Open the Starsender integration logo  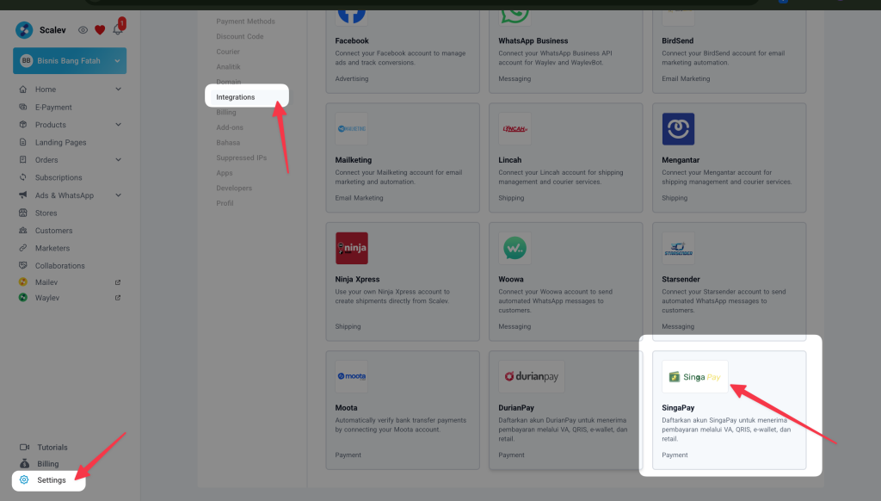click(x=678, y=248)
